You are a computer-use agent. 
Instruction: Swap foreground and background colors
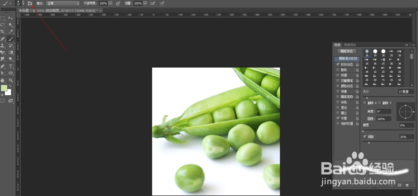click(x=10, y=86)
